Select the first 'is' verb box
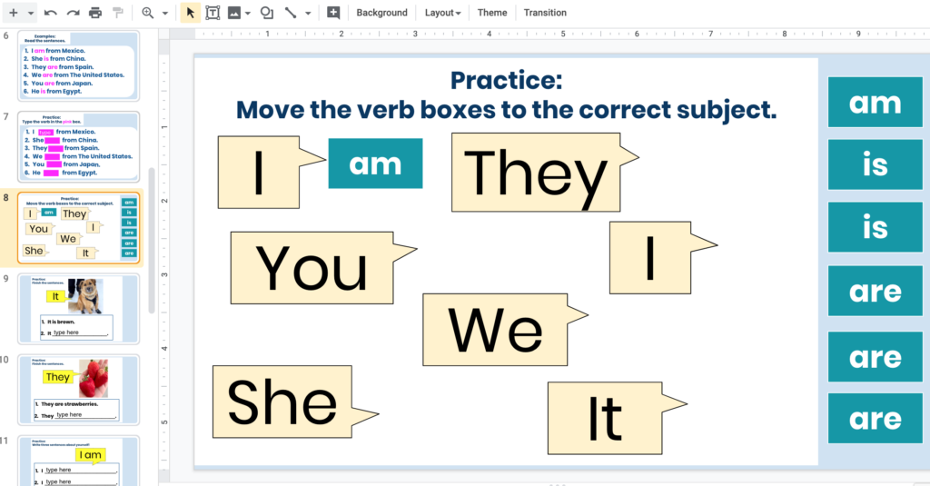 tap(876, 164)
